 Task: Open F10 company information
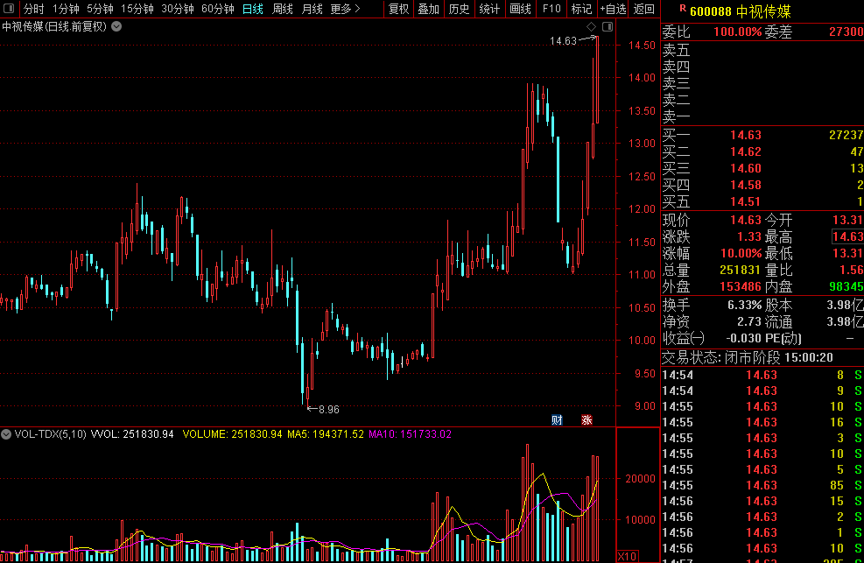551,9
